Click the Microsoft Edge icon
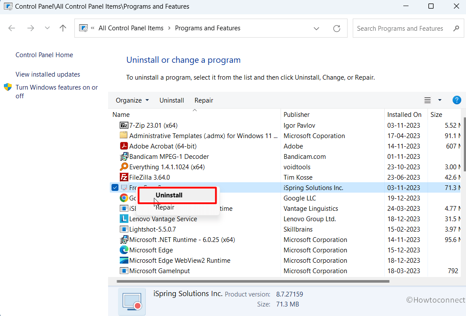The width and height of the screenshot is (466, 316). coord(124,250)
